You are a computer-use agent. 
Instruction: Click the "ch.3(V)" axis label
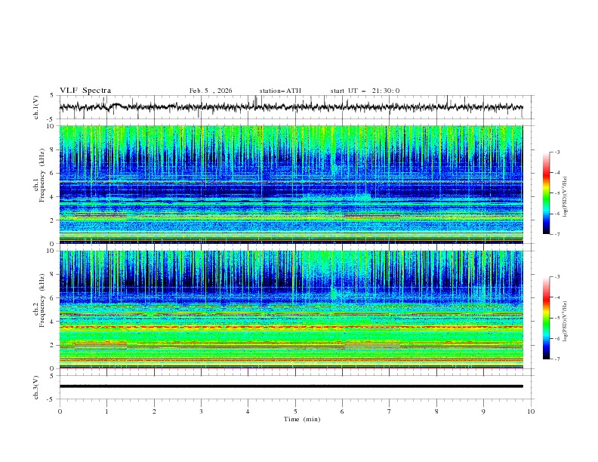point(36,387)
